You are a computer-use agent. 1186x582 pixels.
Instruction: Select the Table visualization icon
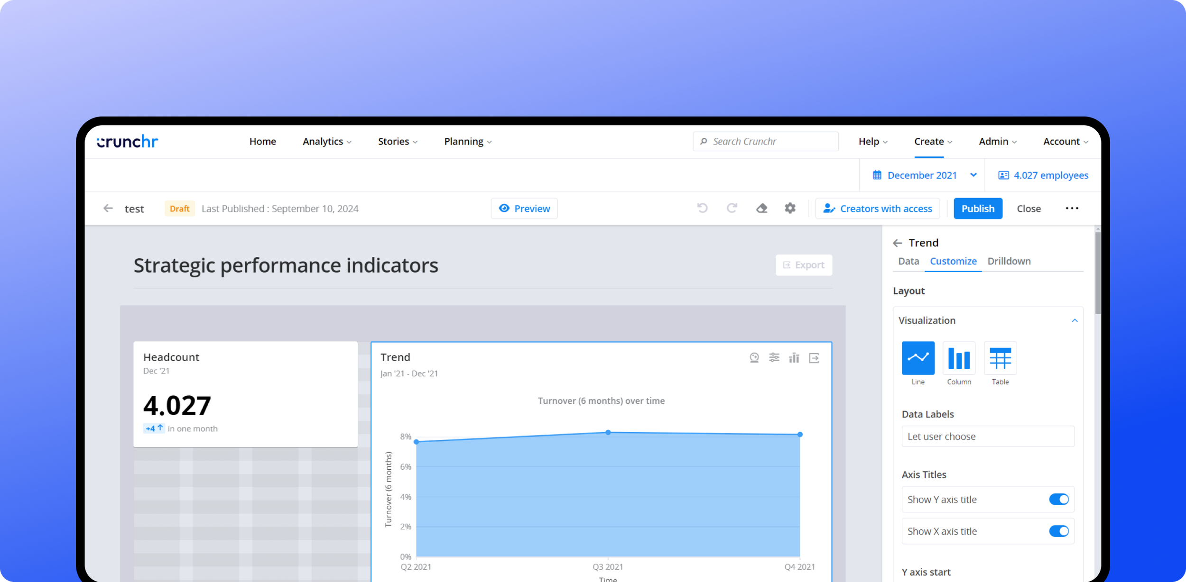[x=1000, y=358]
